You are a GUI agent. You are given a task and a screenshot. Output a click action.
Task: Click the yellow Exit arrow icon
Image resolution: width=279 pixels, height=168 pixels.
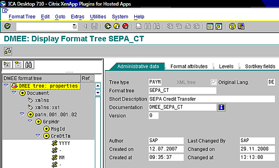pyautogui.click(x=117, y=26)
